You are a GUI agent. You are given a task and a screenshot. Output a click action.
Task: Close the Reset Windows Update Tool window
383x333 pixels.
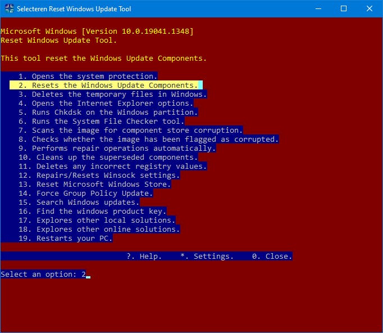point(370,8)
